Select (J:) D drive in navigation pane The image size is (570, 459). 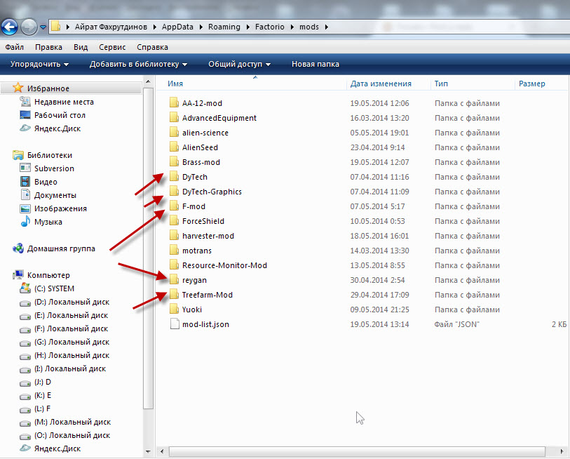coord(43,382)
